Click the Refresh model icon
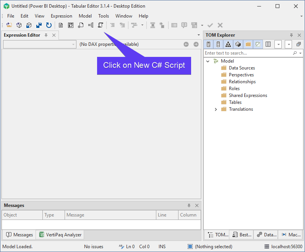Viewport: 305px width, 252px height. pyautogui.click(x=49, y=25)
